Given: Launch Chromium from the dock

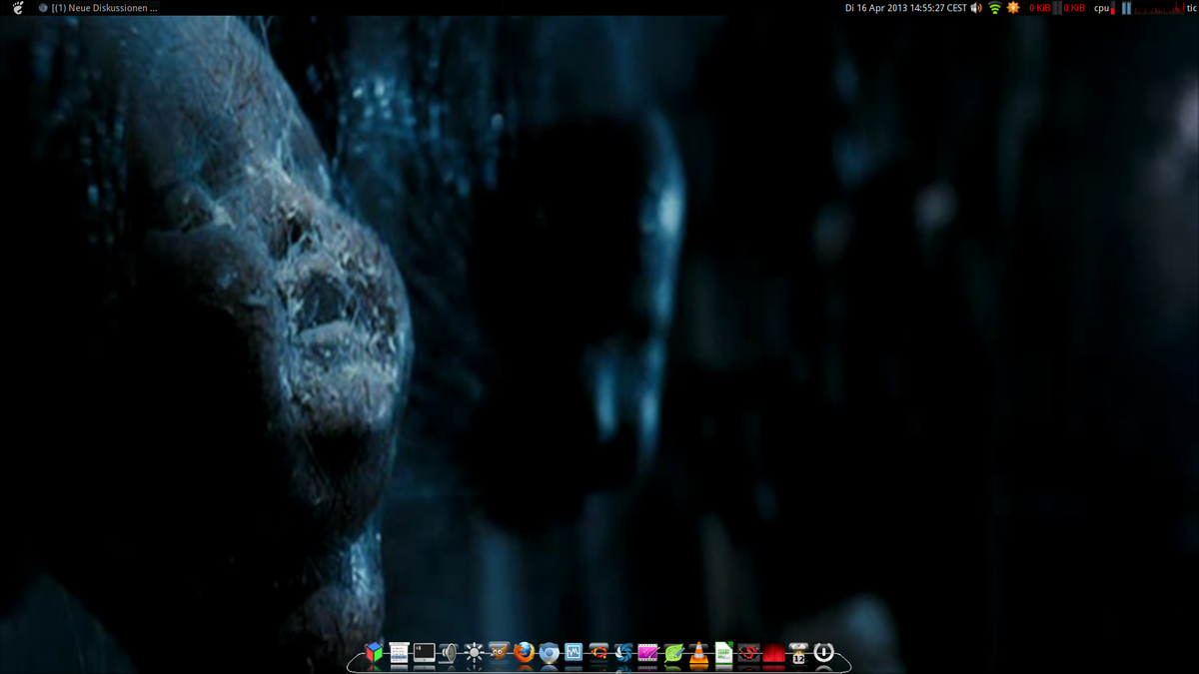Looking at the screenshot, I should [550, 653].
